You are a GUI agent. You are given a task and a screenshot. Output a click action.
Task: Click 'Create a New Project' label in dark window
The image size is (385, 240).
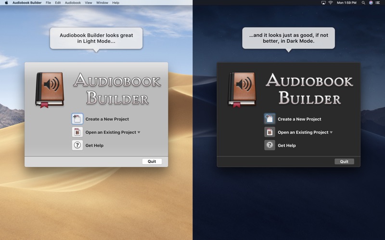pos(299,119)
